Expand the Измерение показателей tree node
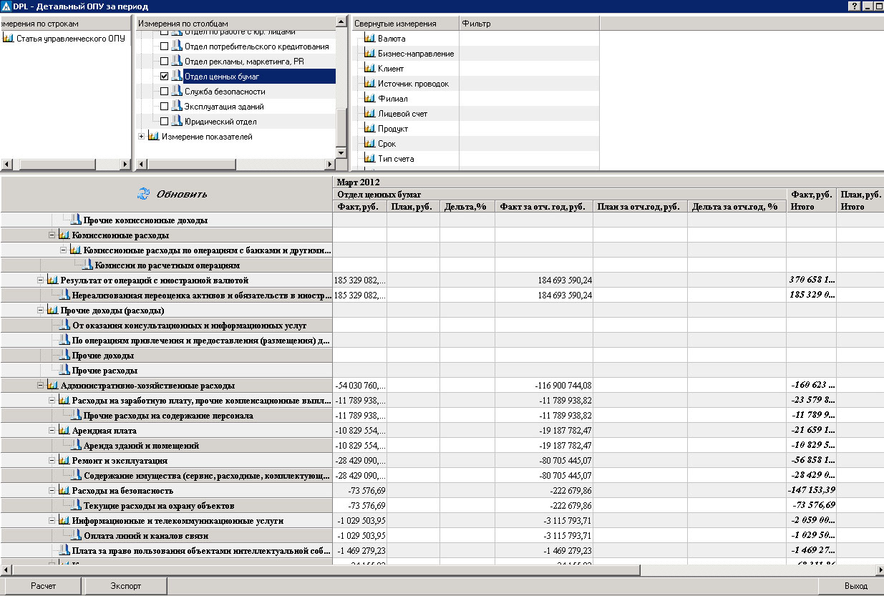 142,137
